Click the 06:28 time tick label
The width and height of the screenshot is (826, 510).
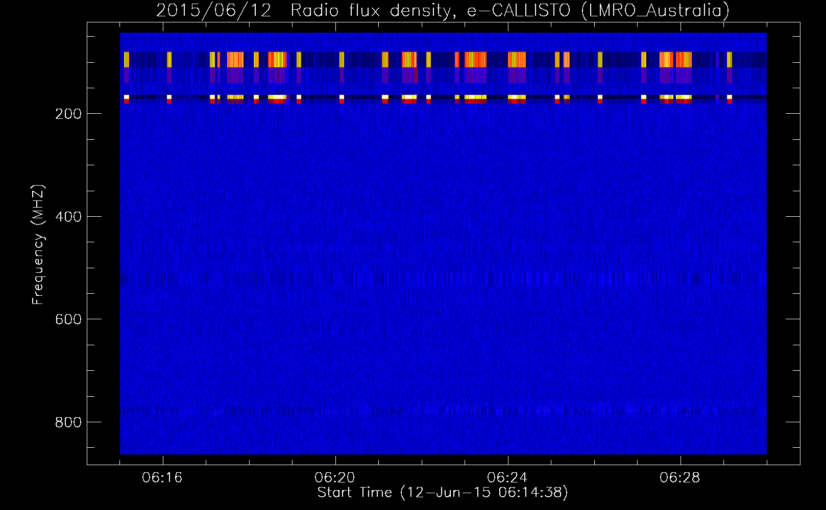(x=680, y=478)
